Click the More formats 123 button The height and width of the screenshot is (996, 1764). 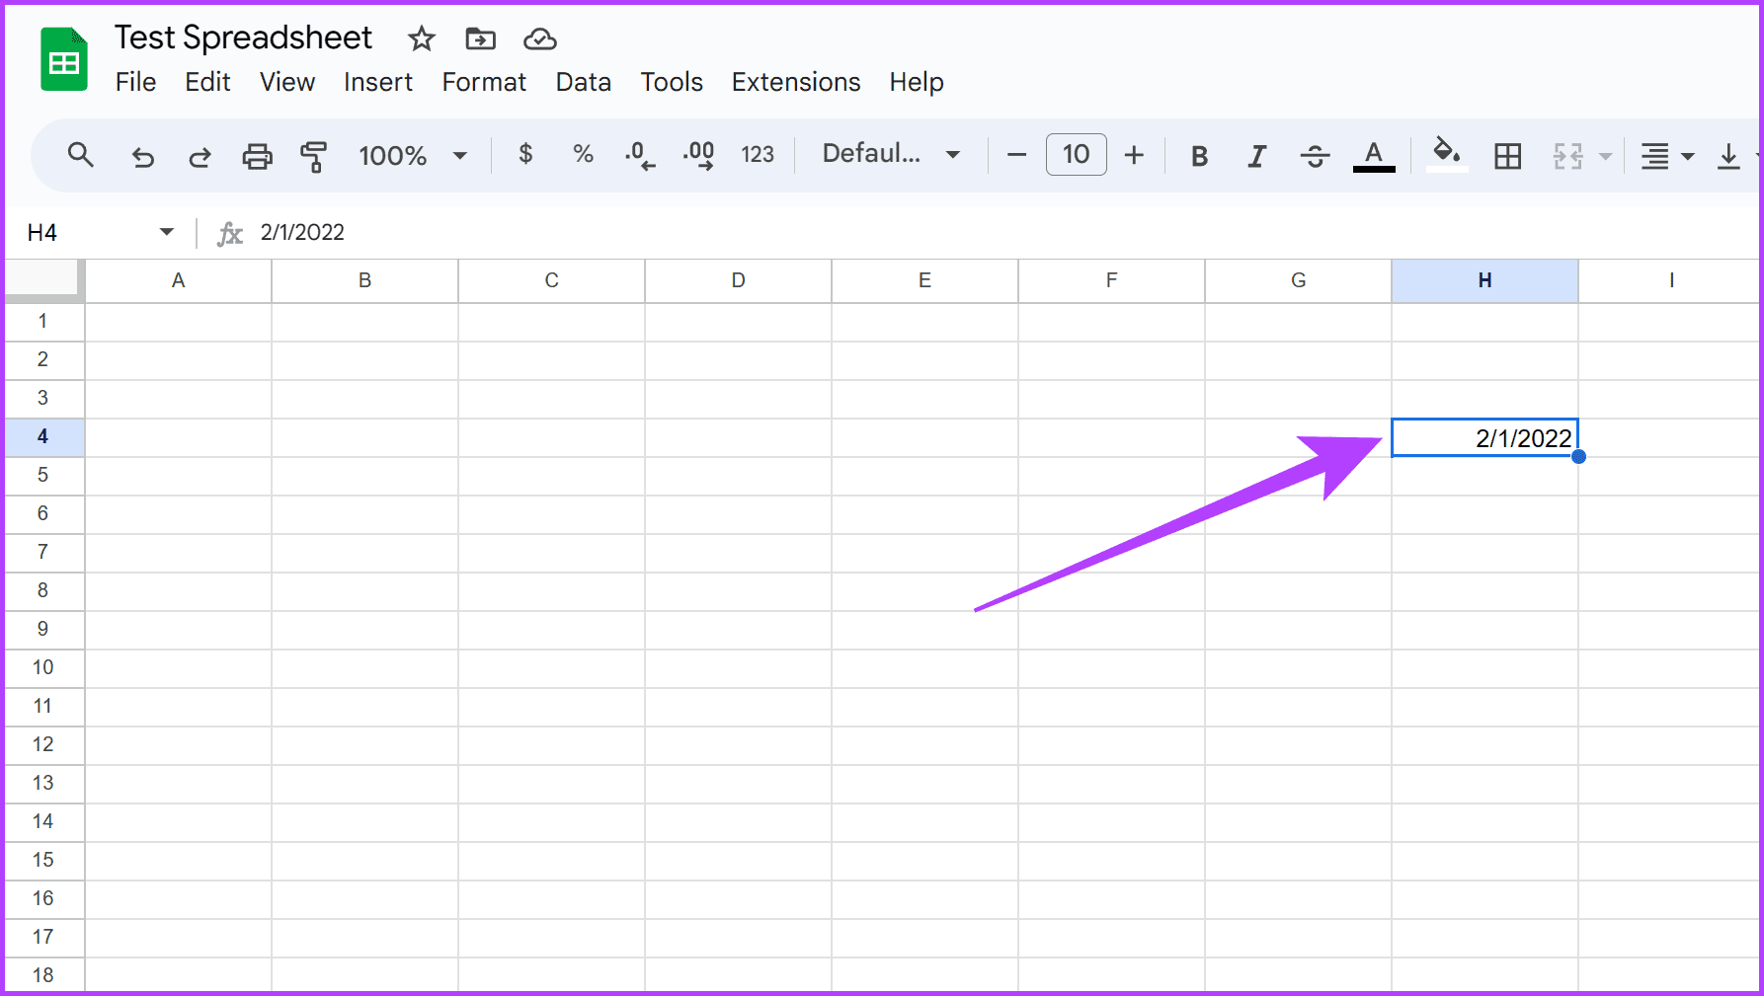click(758, 154)
